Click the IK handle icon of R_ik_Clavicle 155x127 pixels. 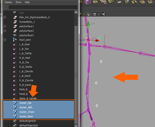15,81
